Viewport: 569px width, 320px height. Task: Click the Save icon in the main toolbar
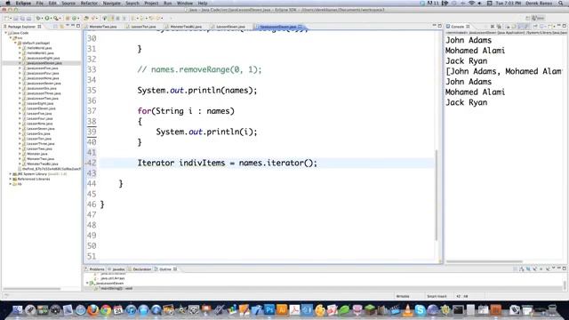tap(16, 18)
